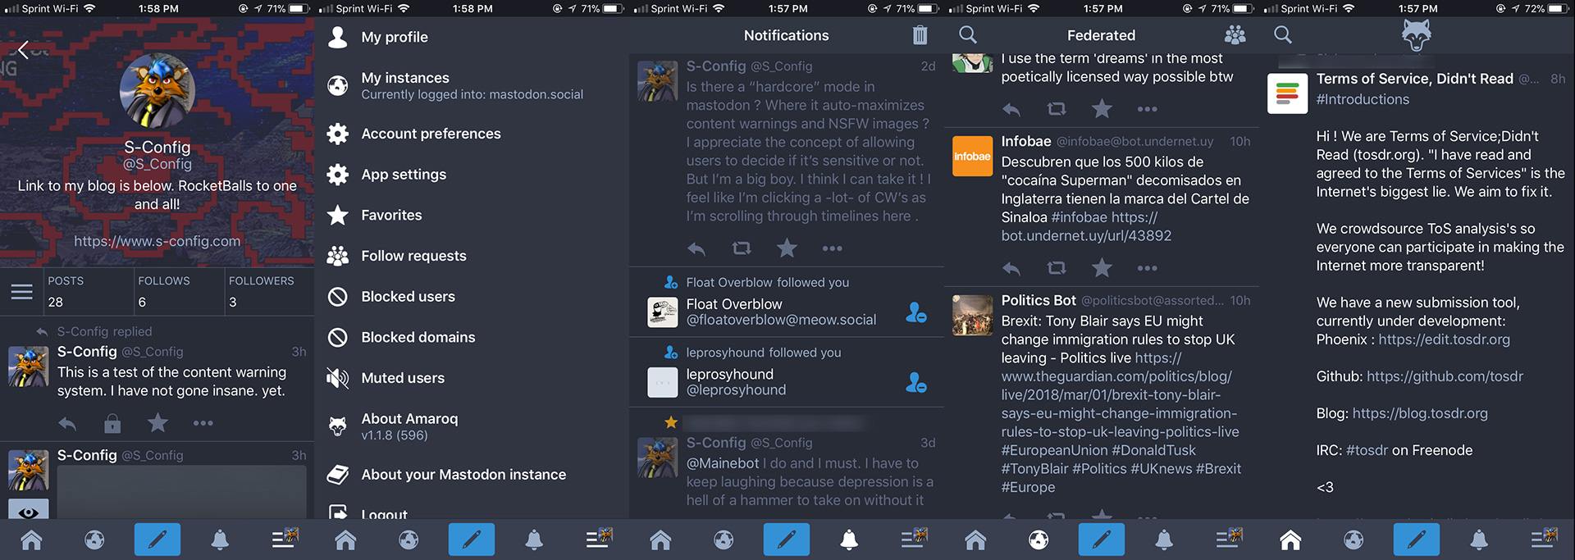Open more options on hardcore mode post
The width and height of the screenshot is (1575, 560).
[x=832, y=248]
